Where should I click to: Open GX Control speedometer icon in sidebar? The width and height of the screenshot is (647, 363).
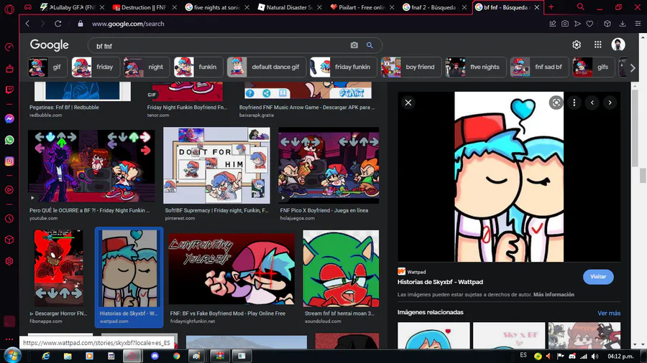9,47
